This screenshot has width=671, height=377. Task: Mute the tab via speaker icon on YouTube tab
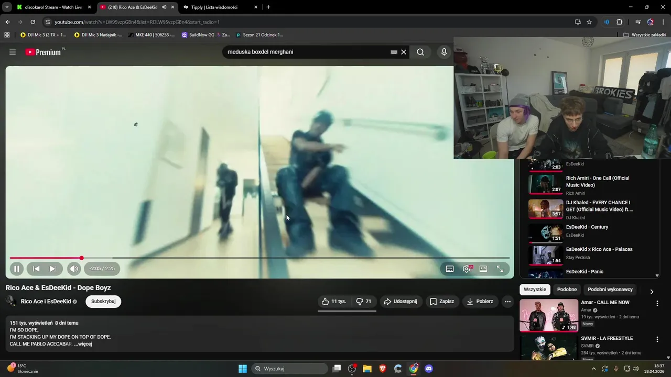tap(164, 7)
